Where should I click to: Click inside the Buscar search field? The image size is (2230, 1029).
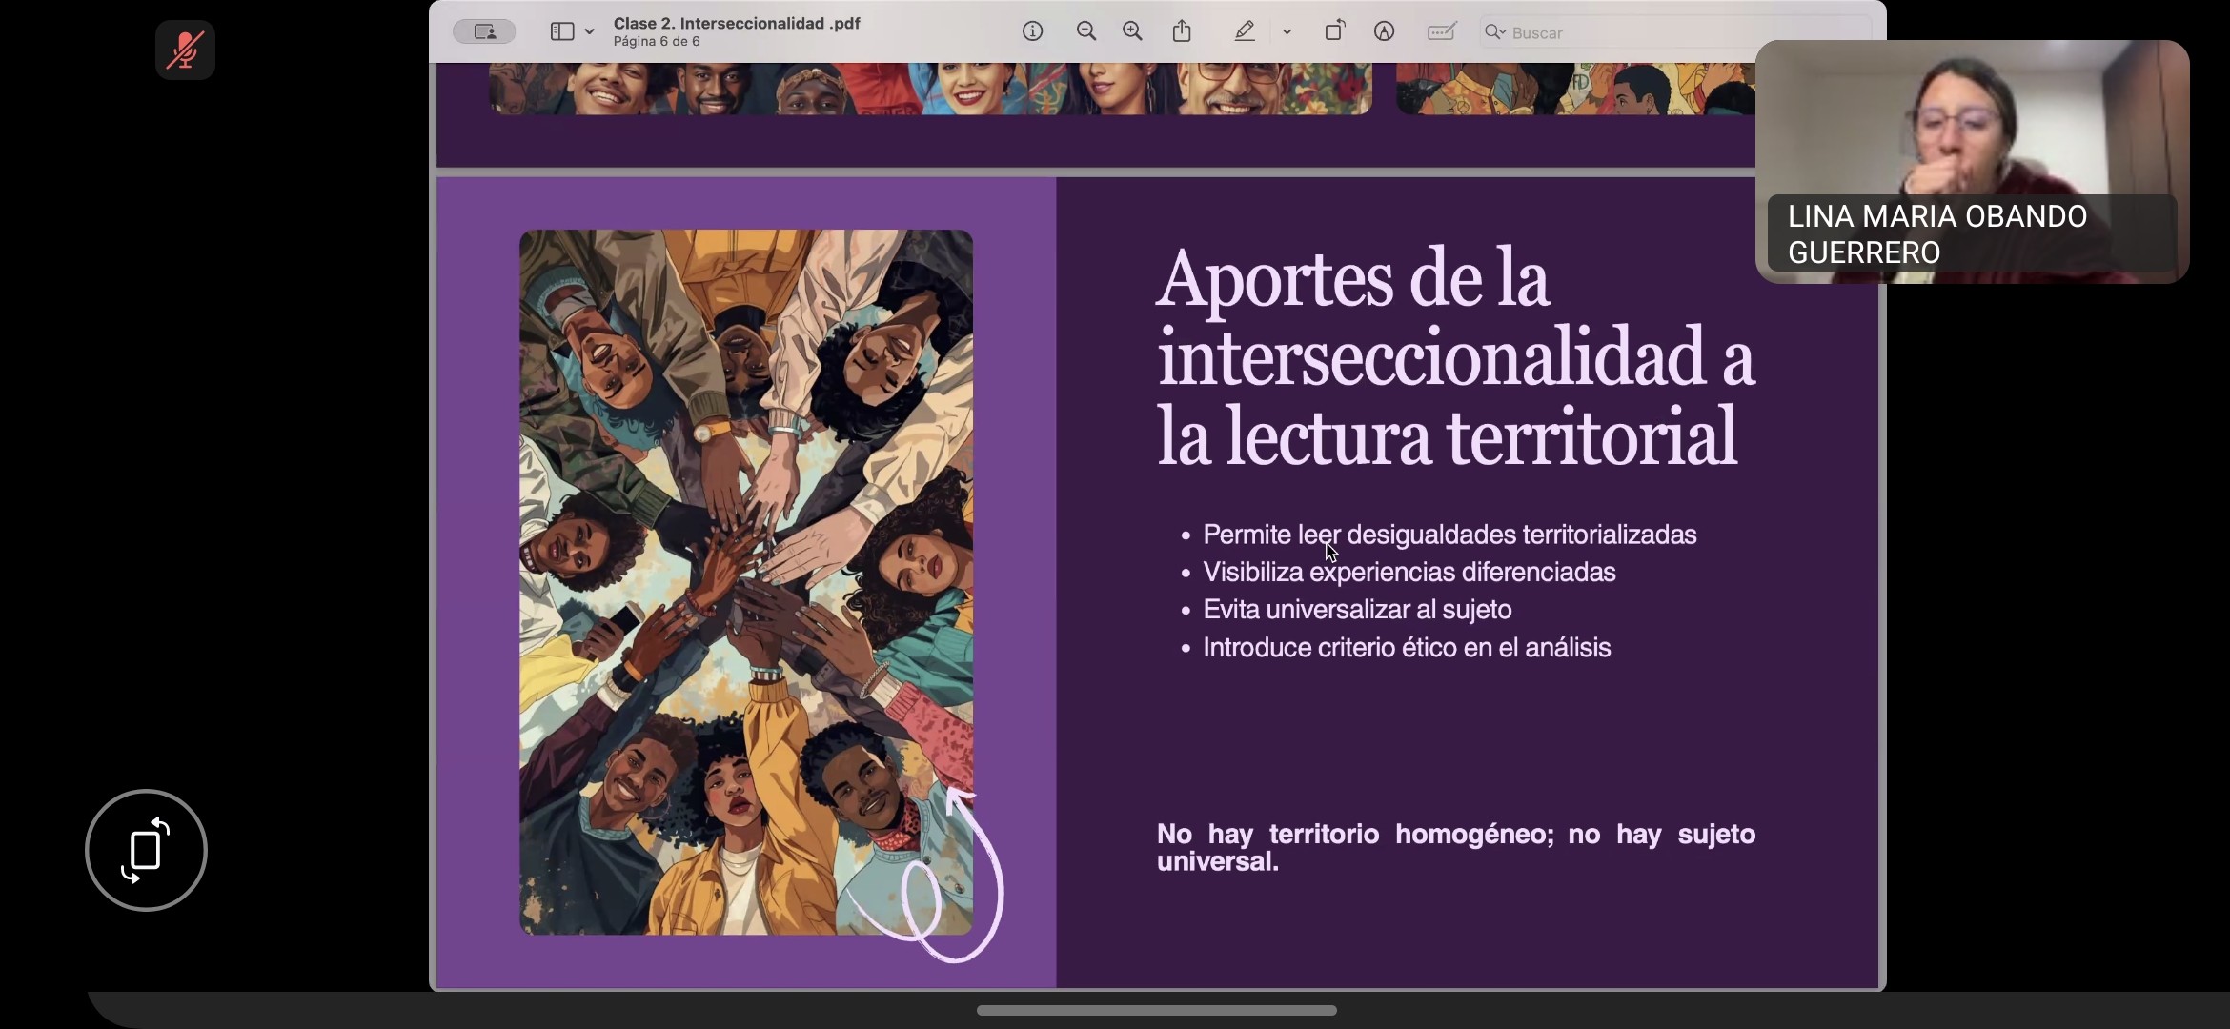(x=1620, y=32)
